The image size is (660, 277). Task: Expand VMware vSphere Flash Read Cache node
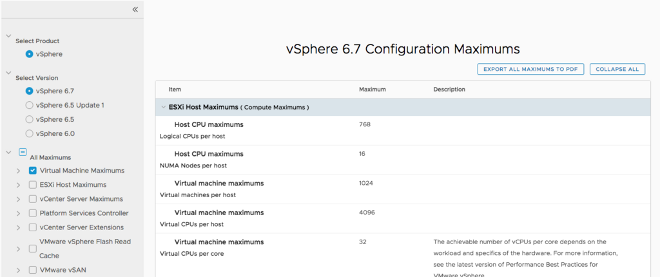18,249
